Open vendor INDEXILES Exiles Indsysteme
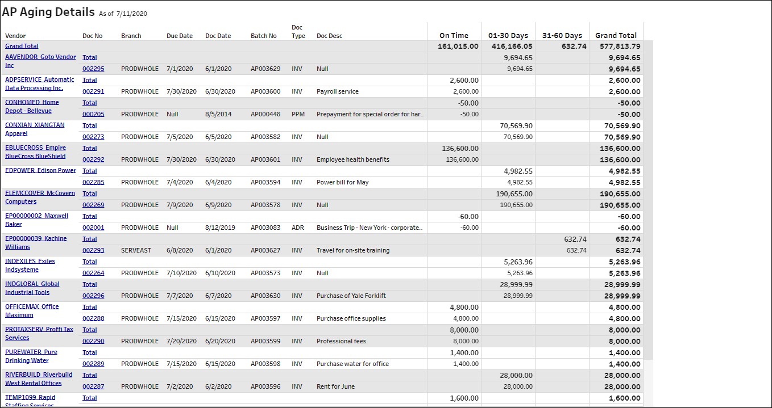The height and width of the screenshot is (408, 772). click(30, 266)
